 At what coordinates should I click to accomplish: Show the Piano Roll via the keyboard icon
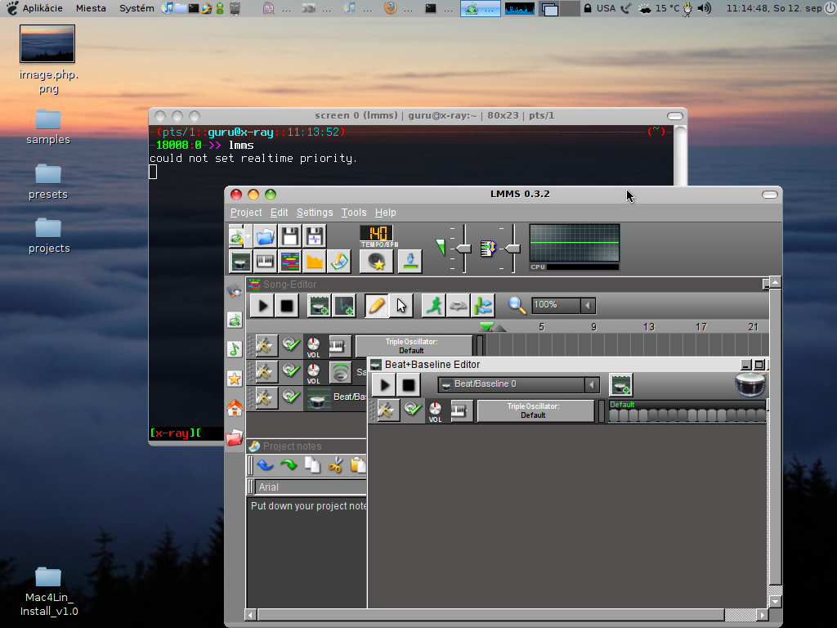pyautogui.click(x=266, y=262)
